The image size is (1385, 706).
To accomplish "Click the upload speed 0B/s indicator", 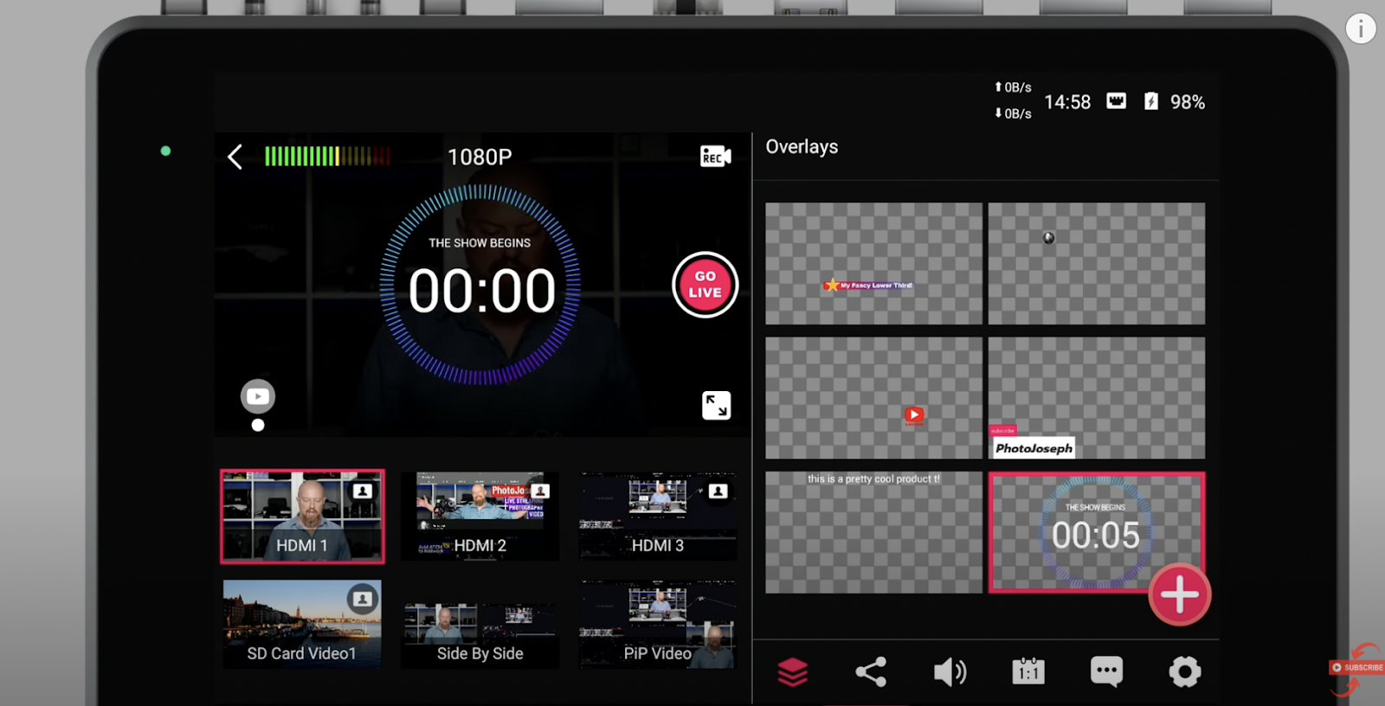I will [1013, 87].
